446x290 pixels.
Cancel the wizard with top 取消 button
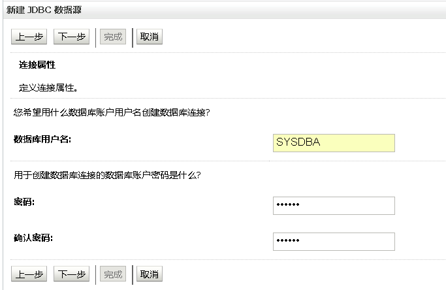pyautogui.click(x=150, y=37)
